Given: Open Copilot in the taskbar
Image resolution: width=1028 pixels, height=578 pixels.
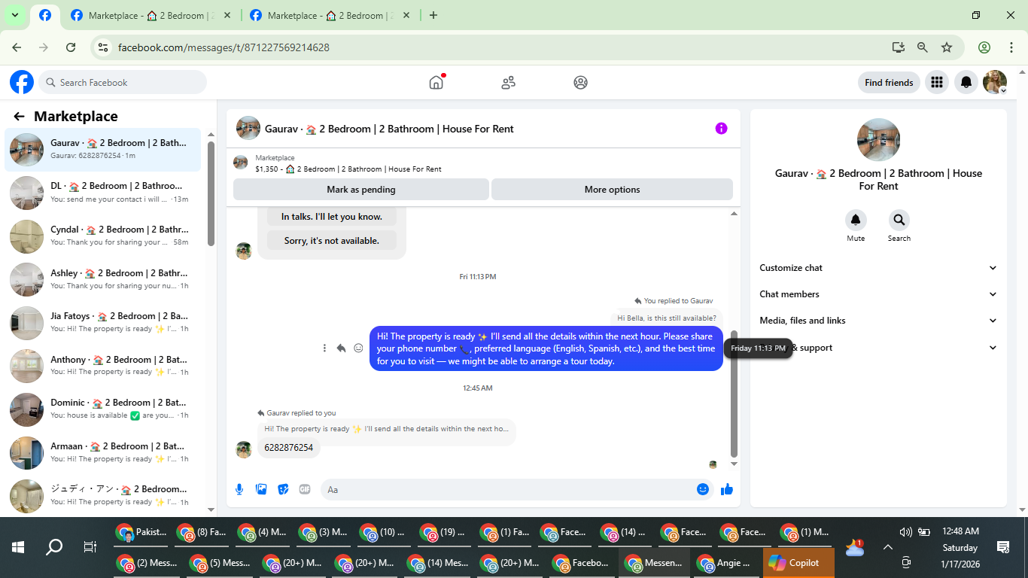Looking at the screenshot, I should click(x=798, y=562).
